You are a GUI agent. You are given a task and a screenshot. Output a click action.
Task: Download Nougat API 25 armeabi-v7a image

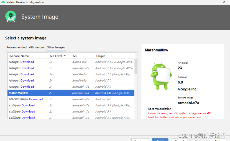pos(27,68)
